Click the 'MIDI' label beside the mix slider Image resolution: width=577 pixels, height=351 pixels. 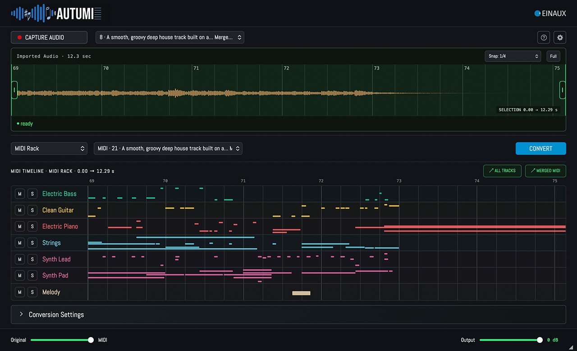click(x=103, y=340)
